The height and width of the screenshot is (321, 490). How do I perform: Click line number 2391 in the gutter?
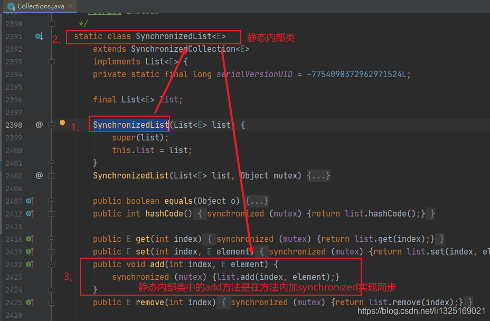tap(14, 36)
